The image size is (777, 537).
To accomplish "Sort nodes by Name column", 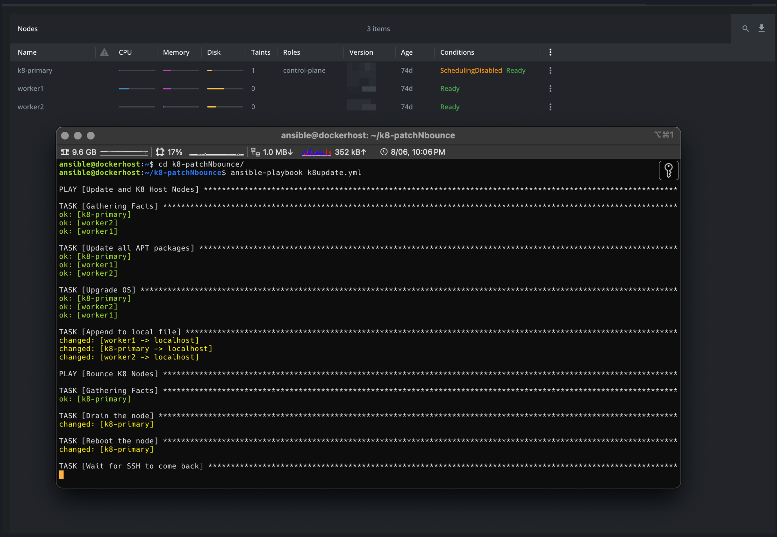I will pos(27,52).
